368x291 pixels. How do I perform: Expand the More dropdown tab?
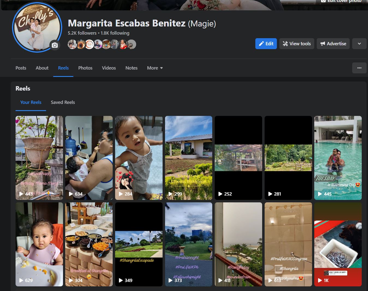tap(155, 68)
